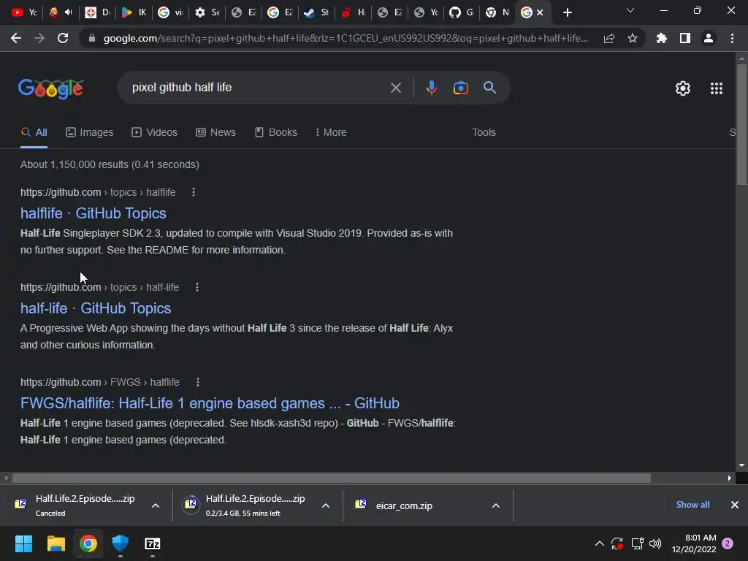Switch to Books results
The width and height of the screenshot is (748, 561).
[x=275, y=132]
